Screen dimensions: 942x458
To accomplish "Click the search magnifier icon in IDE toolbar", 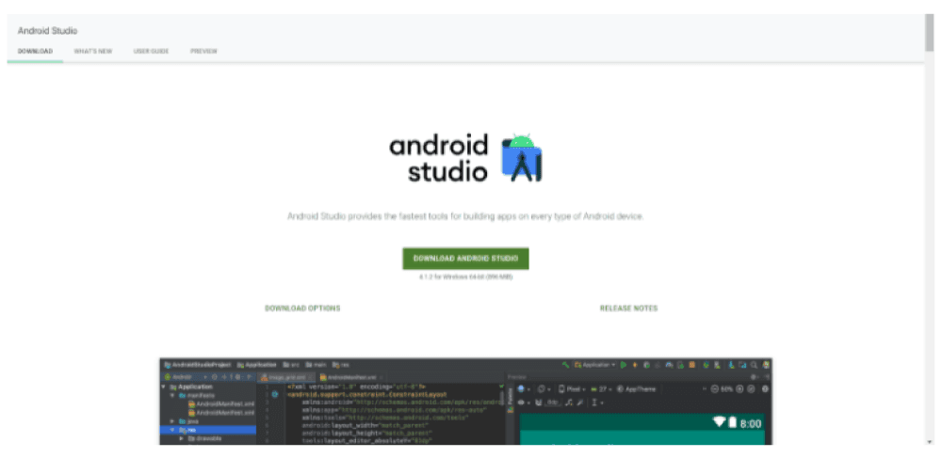I will 754,365.
